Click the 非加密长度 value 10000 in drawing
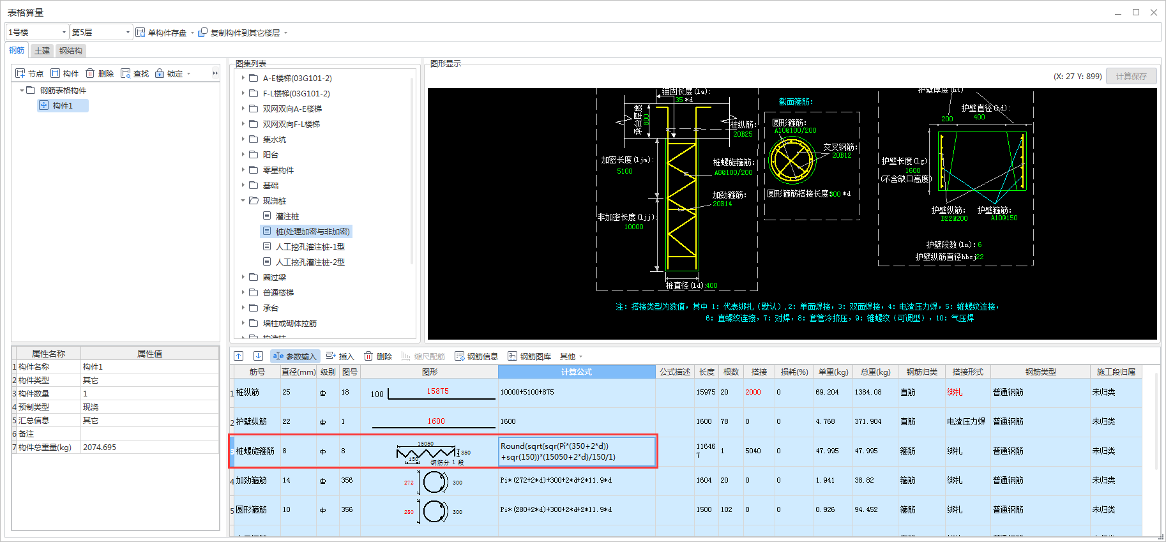Viewport: 1166px width, 542px height. pos(633,227)
